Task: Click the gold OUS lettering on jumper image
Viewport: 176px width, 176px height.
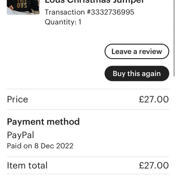Action: coord(22,5)
